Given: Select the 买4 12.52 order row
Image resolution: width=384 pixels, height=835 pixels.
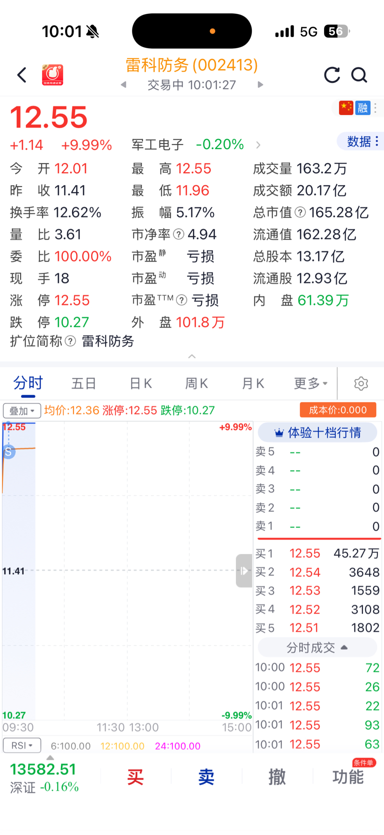Looking at the screenshot, I should pyautogui.click(x=317, y=609).
